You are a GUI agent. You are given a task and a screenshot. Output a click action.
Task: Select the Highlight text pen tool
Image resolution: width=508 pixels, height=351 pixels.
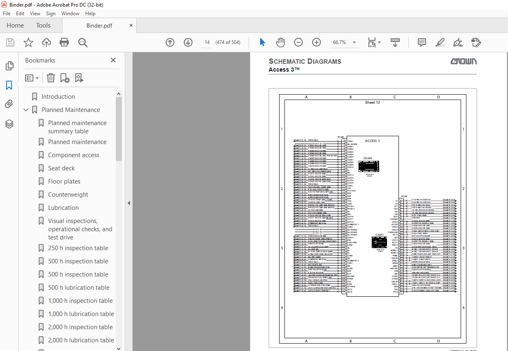pos(440,42)
